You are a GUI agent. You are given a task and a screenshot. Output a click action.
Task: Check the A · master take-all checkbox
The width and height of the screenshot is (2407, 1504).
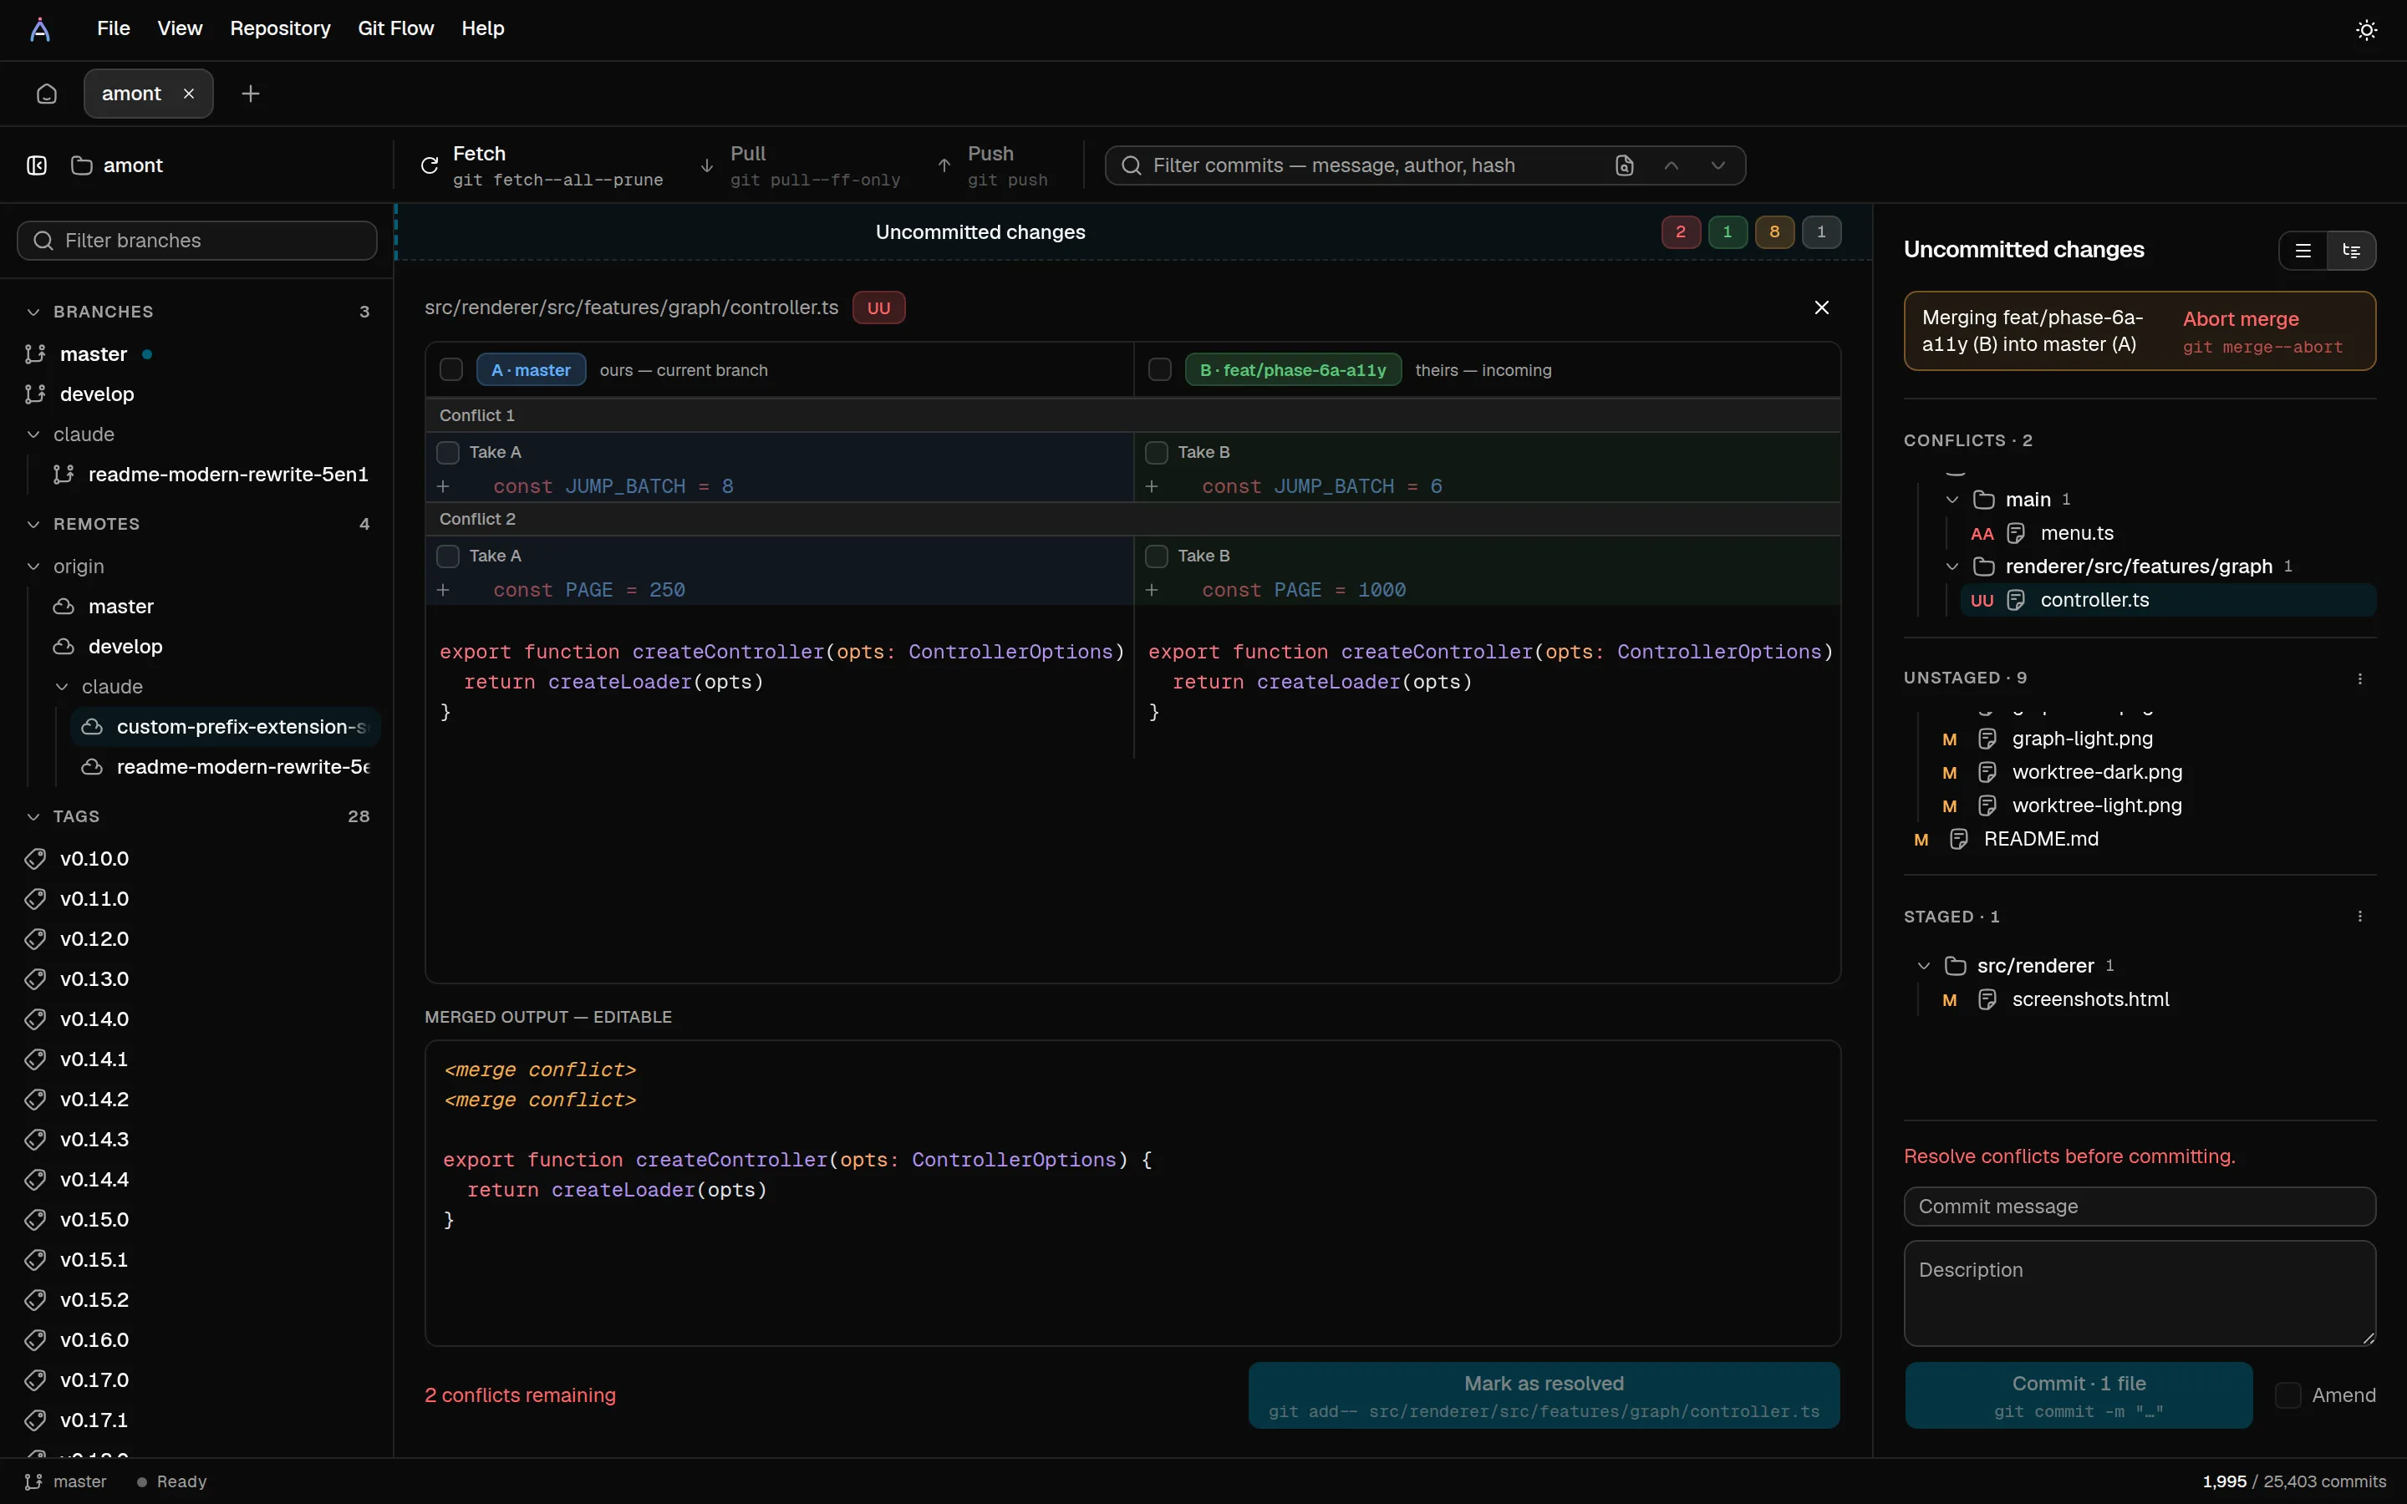(x=451, y=370)
